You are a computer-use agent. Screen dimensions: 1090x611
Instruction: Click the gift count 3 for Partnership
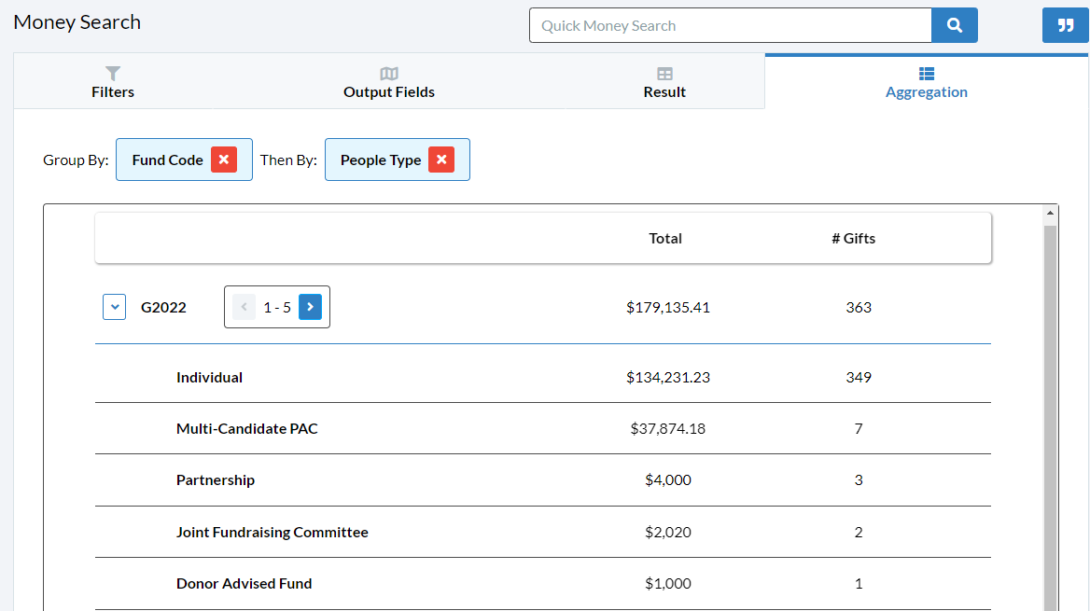point(859,480)
